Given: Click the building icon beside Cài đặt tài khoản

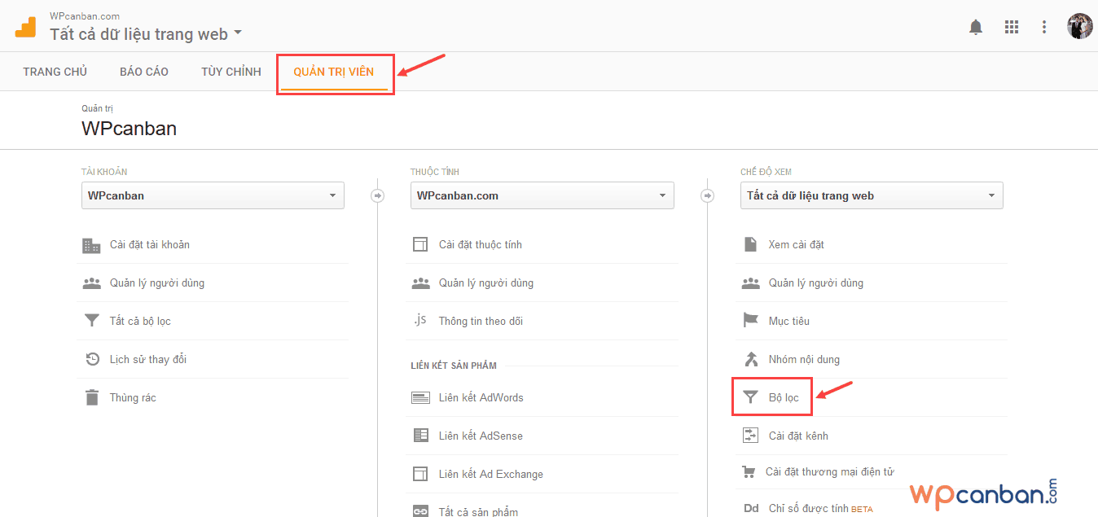Looking at the screenshot, I should coord(91,245).
